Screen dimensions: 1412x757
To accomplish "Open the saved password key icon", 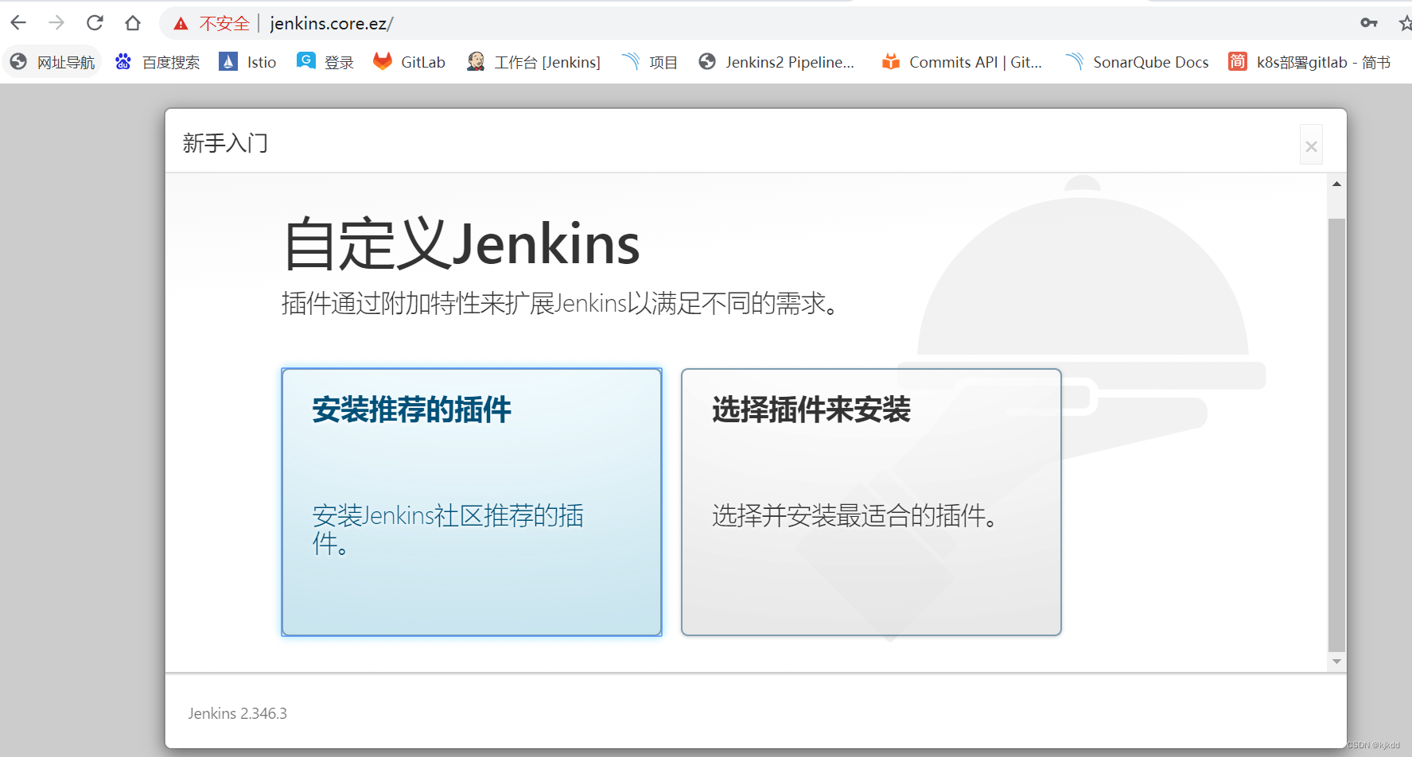I will [x=1368, y=23].
